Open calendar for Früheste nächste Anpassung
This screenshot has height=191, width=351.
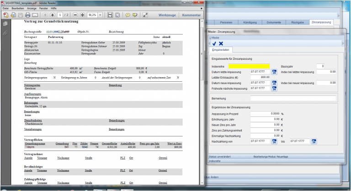click(x=274, y=88)
